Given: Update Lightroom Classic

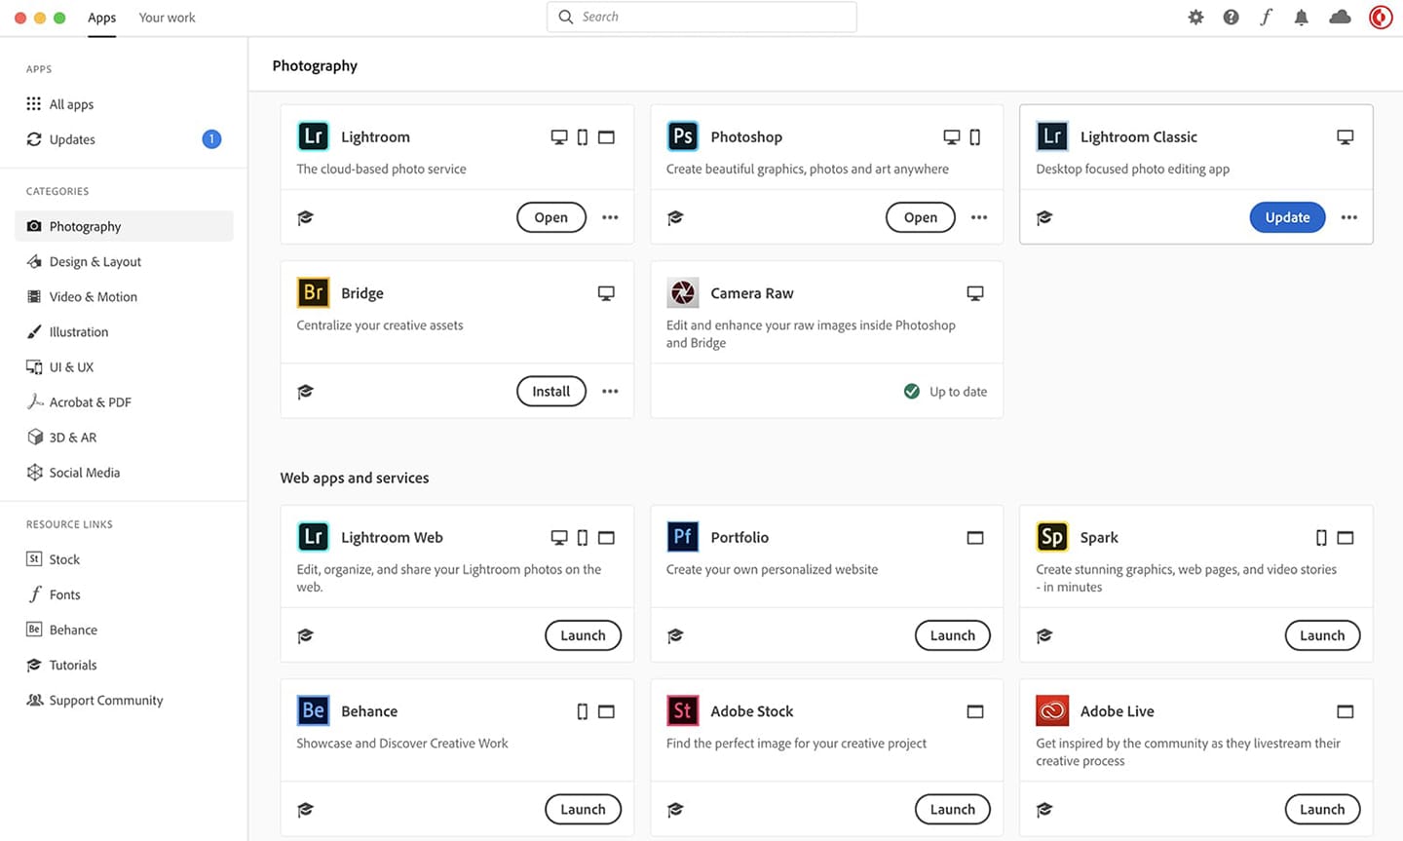Looking at the screenshot, I should [1287, 217].
